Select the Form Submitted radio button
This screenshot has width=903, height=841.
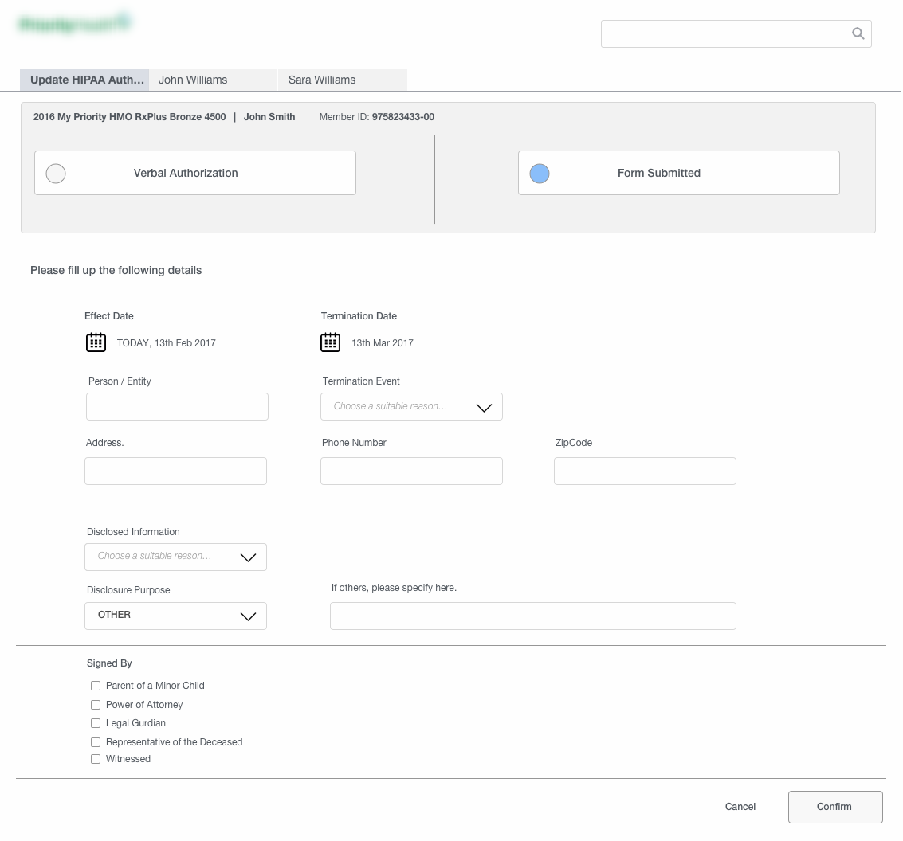point(540,174)
